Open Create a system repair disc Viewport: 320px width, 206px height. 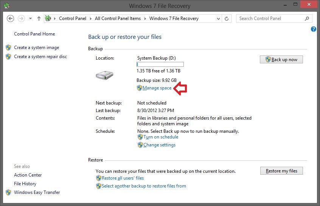coord(40,57)
